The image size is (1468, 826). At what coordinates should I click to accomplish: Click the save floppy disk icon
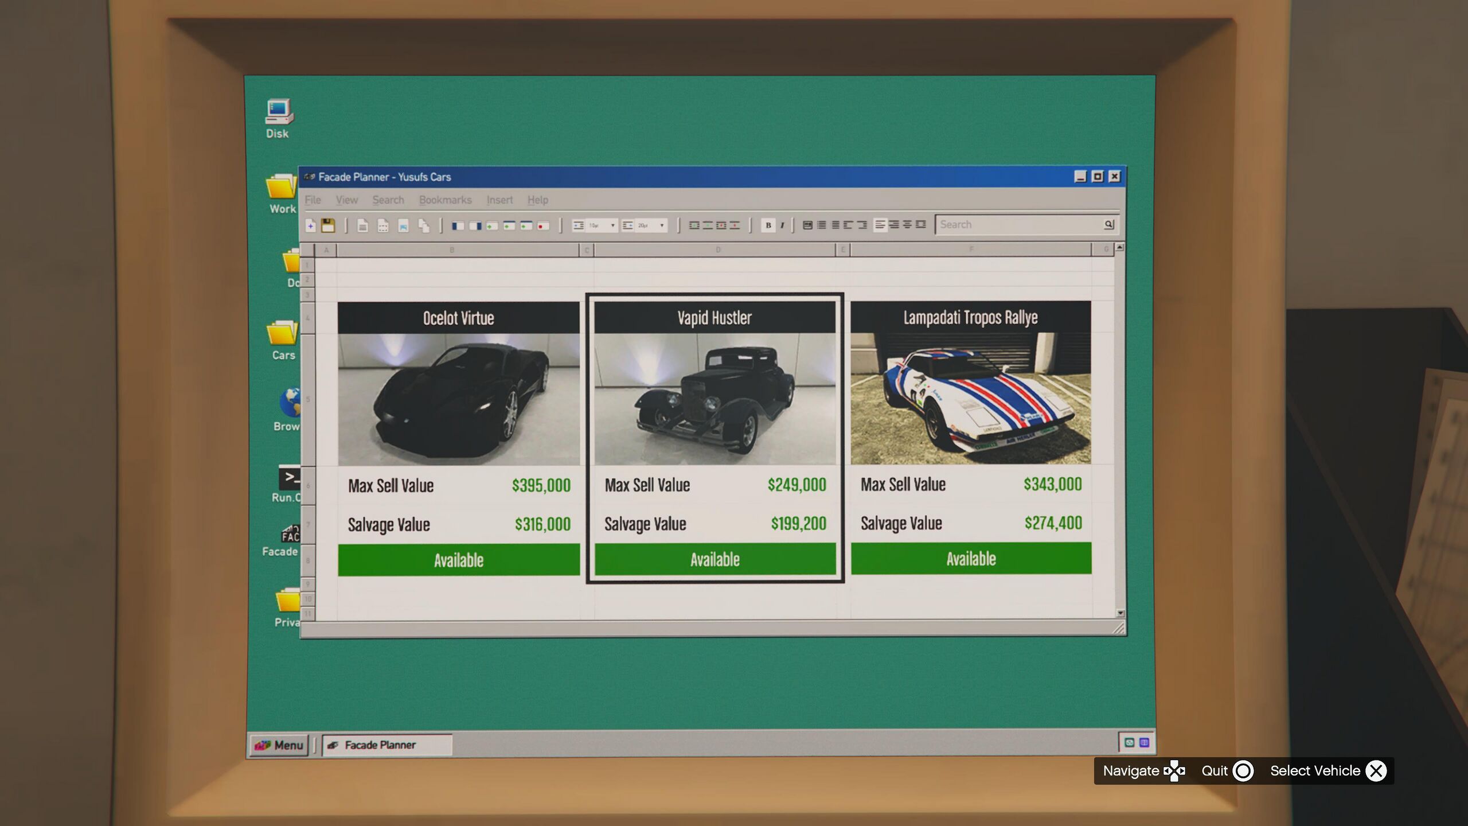328,225
